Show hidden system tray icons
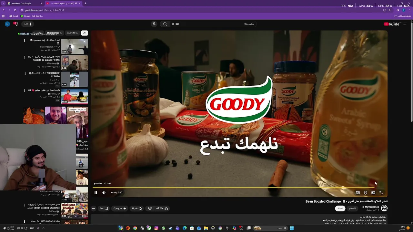This screenshot has height=232, width=413. [43, 228]
